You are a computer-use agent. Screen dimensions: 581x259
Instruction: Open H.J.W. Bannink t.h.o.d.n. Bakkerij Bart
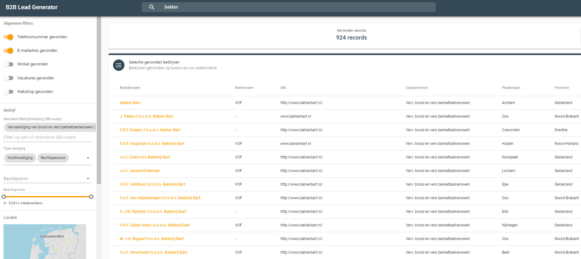point(153,212)
